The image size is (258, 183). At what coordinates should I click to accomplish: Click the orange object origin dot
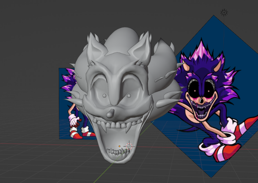tap(120, 146)
